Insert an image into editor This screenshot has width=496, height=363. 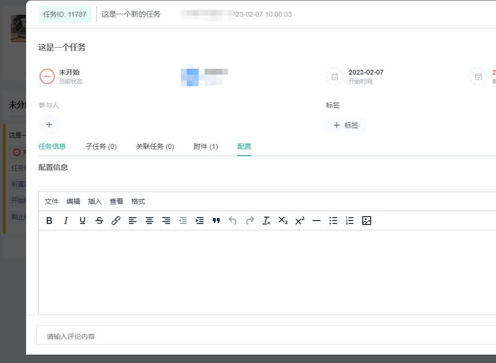[367, 221]
